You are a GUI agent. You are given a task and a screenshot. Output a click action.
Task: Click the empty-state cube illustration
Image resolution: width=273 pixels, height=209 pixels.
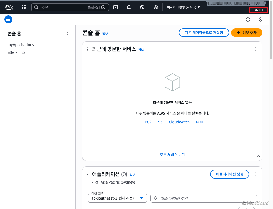click(172, 82)
